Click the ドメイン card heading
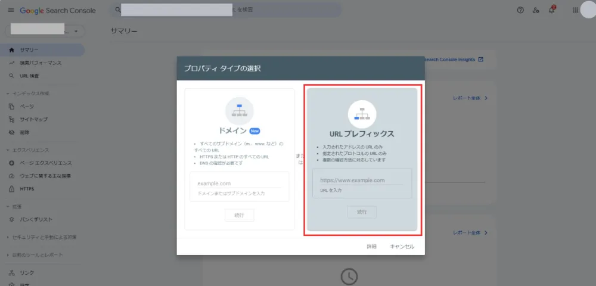This screenshot has width=596, height=286. click(x=232, y=131)
